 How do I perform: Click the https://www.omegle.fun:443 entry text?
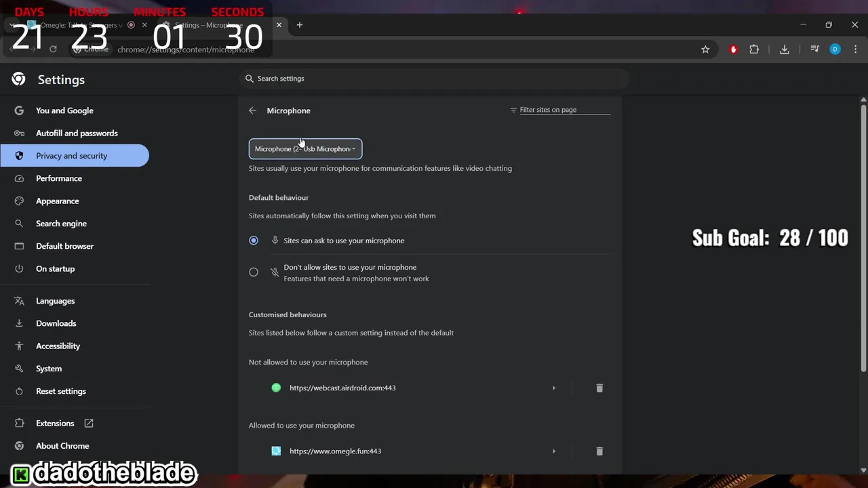pos(335,451)
